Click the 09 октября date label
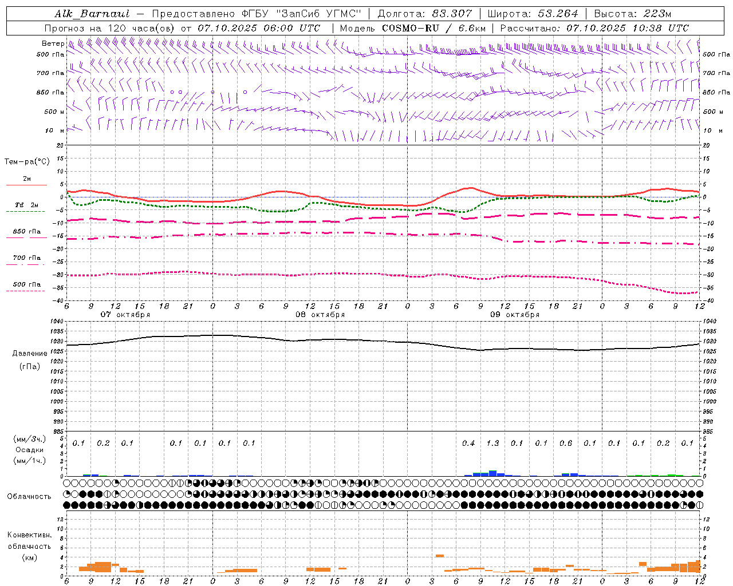The width and height of the screenshot is (733, 586). [x=515, y=314]
